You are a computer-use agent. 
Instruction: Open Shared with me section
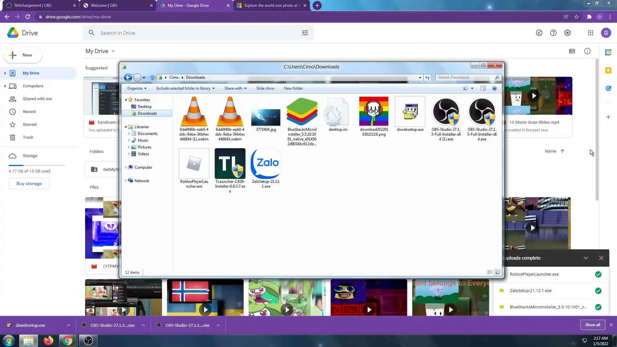click(x=37, y=99)
